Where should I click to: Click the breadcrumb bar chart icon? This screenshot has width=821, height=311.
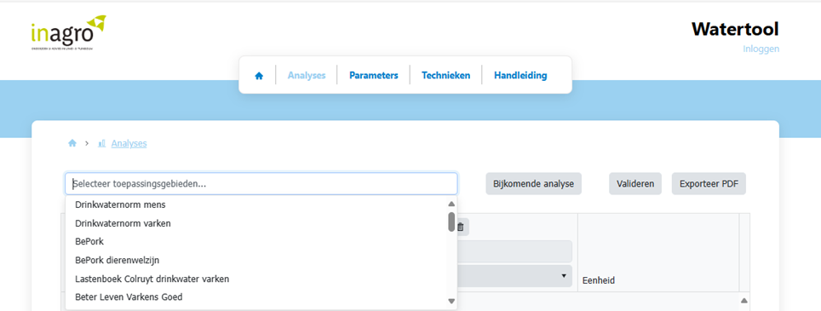point(102,143)
